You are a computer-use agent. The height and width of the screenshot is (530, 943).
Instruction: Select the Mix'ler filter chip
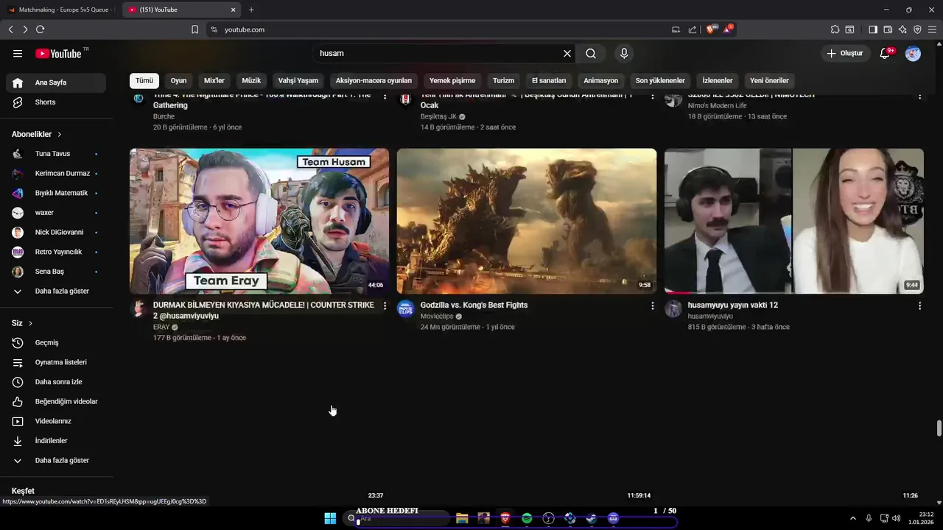click(x=214, y=80)
